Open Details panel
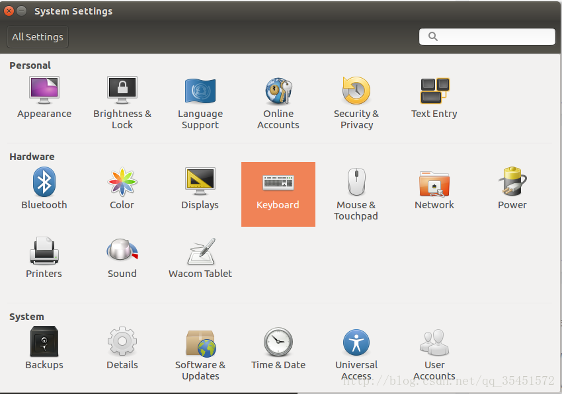Screen dimensions: 562x394 [x=122, y=348]
